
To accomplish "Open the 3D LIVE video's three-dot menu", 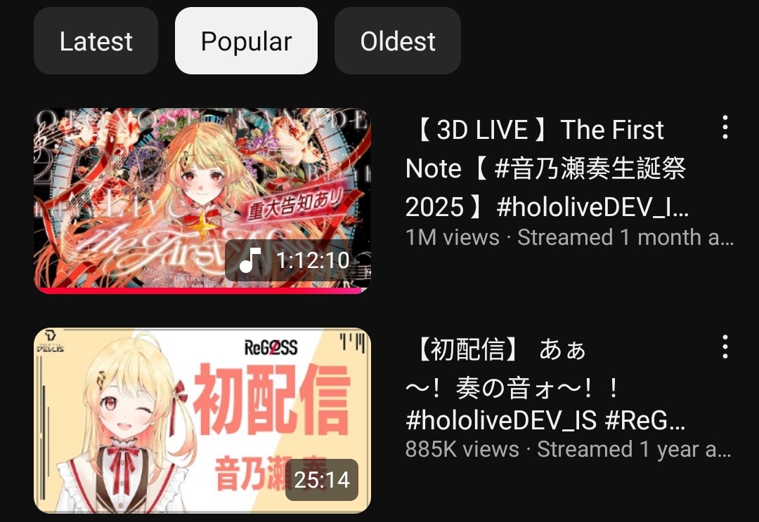I will tap(725, 128).
